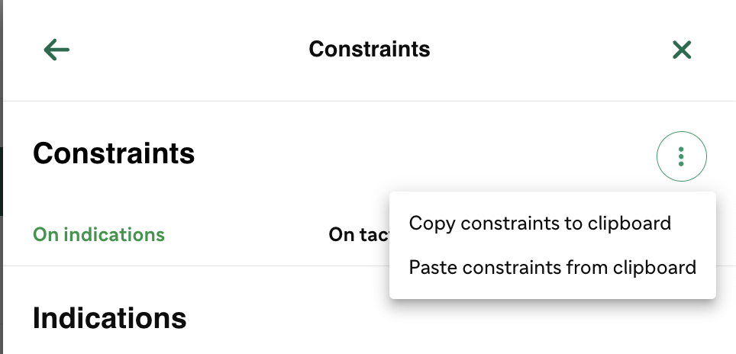Go back using the left arrow icon

[x=56, y=50]
